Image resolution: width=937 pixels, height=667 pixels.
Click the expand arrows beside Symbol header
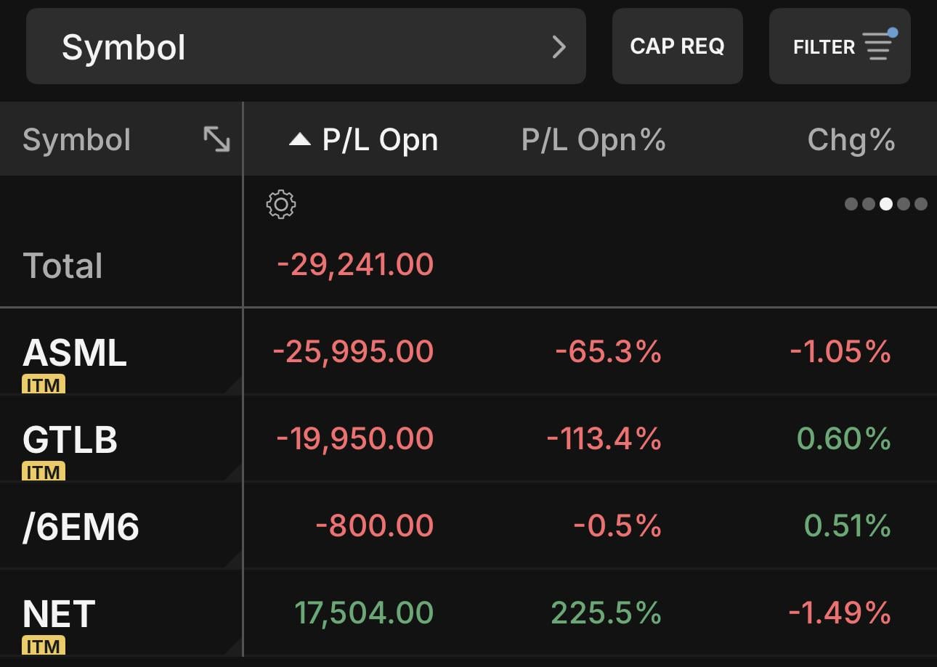216,139
